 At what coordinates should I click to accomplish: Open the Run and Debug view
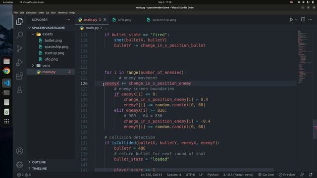coord(19,62)
